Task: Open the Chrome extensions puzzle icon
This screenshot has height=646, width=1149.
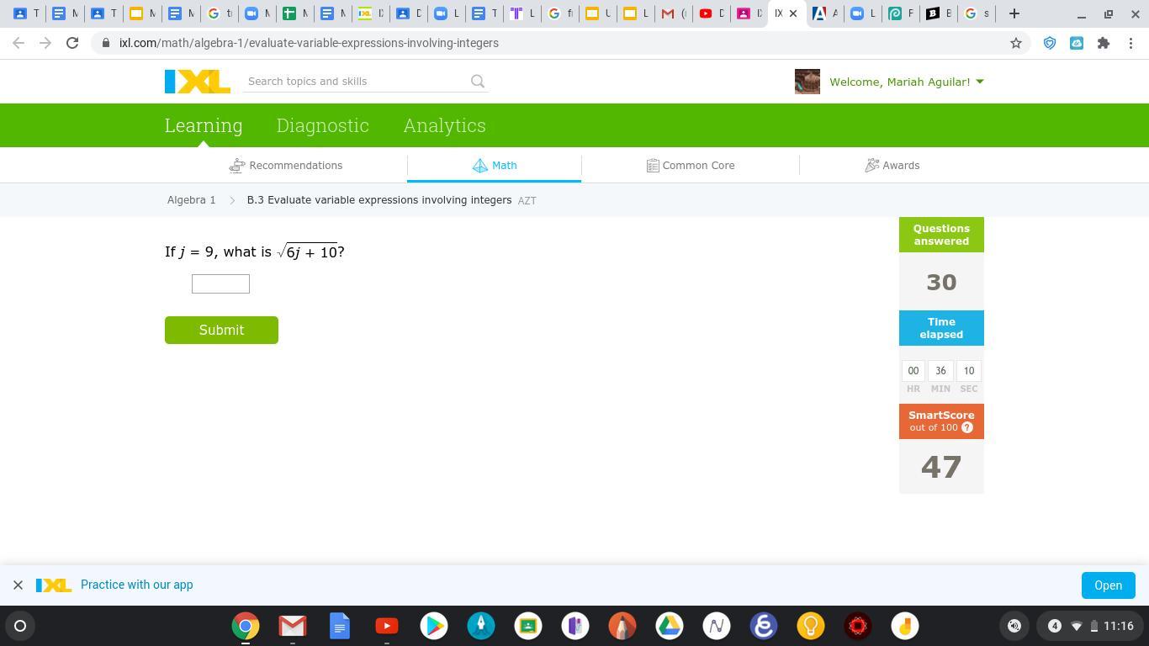Action: [x=1104, y=43]
